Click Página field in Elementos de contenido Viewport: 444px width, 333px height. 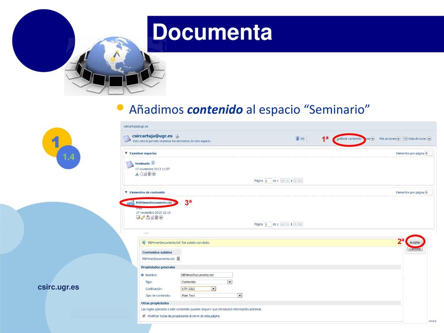coord(268,224)
